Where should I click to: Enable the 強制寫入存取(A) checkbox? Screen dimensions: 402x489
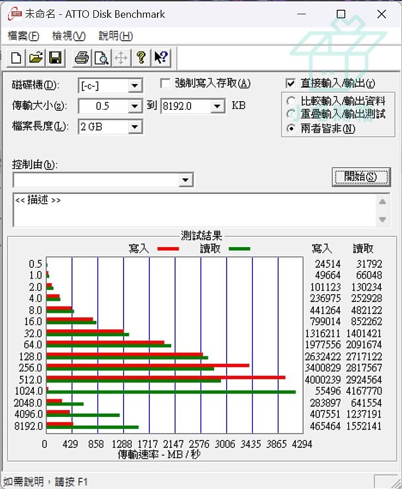click(x=165, y=84)
